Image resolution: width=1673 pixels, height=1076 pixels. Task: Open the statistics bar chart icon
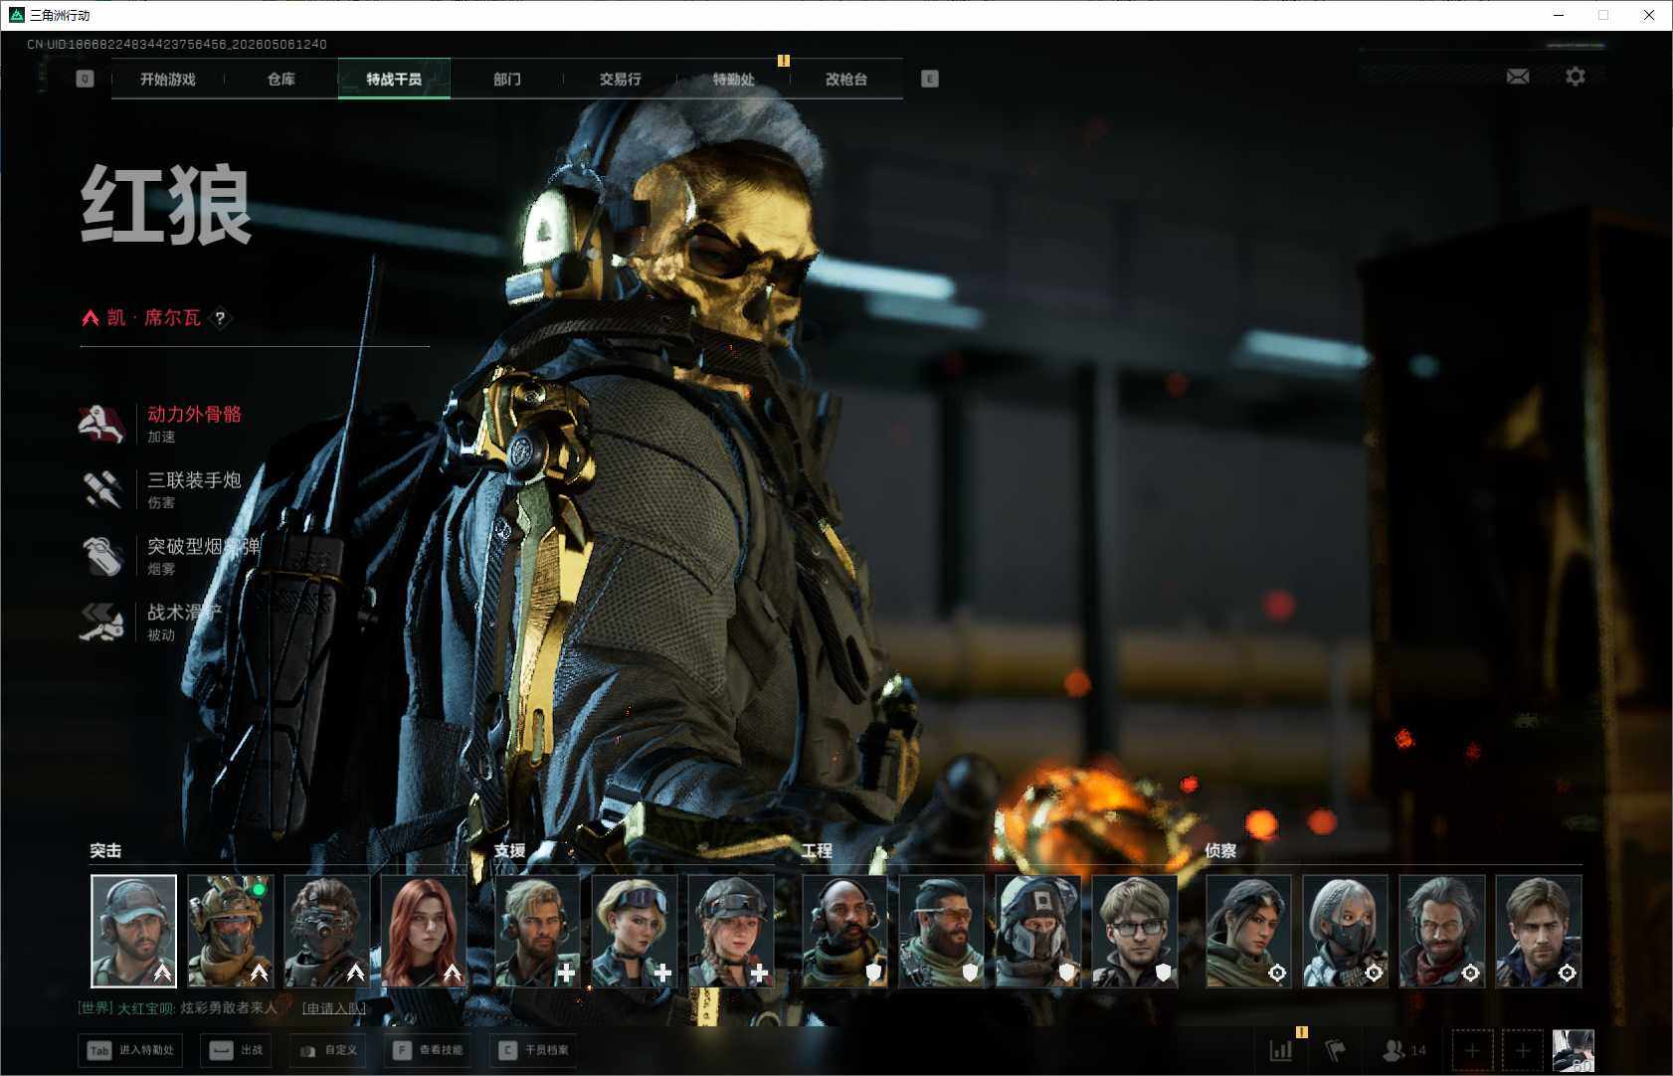pyautogui.click(x=1281, y=1050)
